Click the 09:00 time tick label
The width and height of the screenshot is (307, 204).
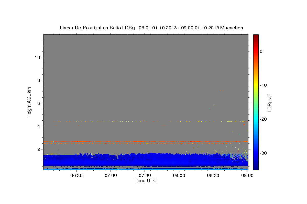[x=247, y=175]
